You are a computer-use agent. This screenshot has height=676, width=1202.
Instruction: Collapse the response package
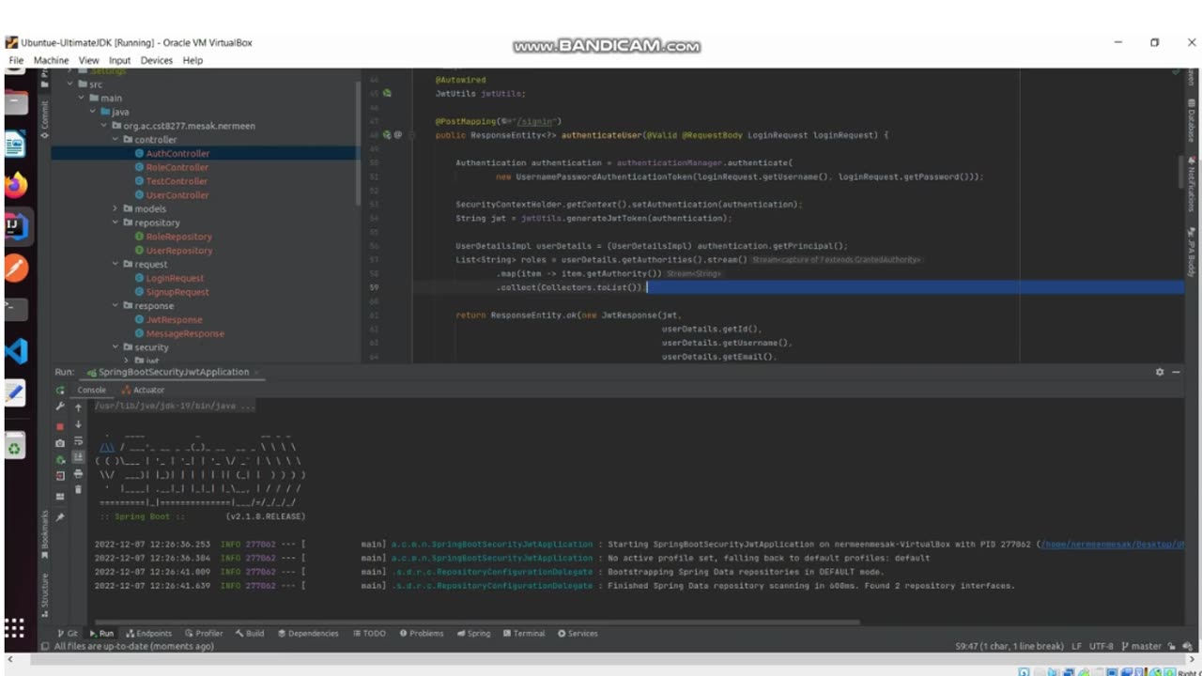tap(115, 305)
